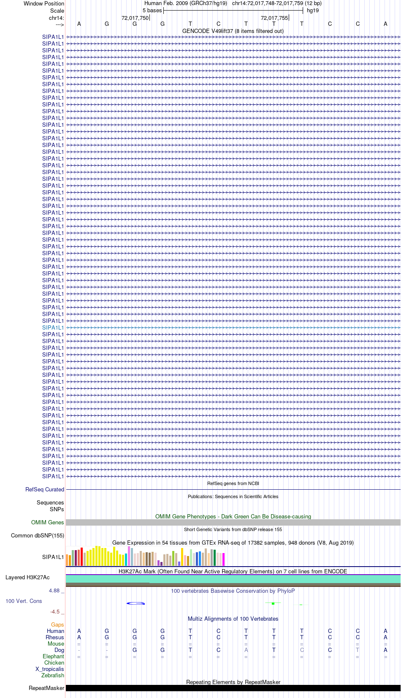Select the Rhesus alignment row label
The width and height of the screenshot is (401, 698).
pyautogui.click(x=55, y=637)
